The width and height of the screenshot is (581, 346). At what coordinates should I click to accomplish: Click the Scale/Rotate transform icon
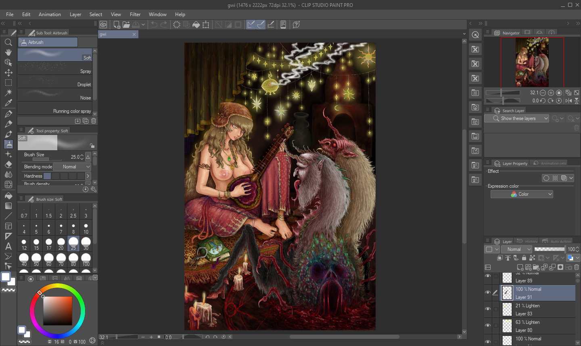pos(206,25)
